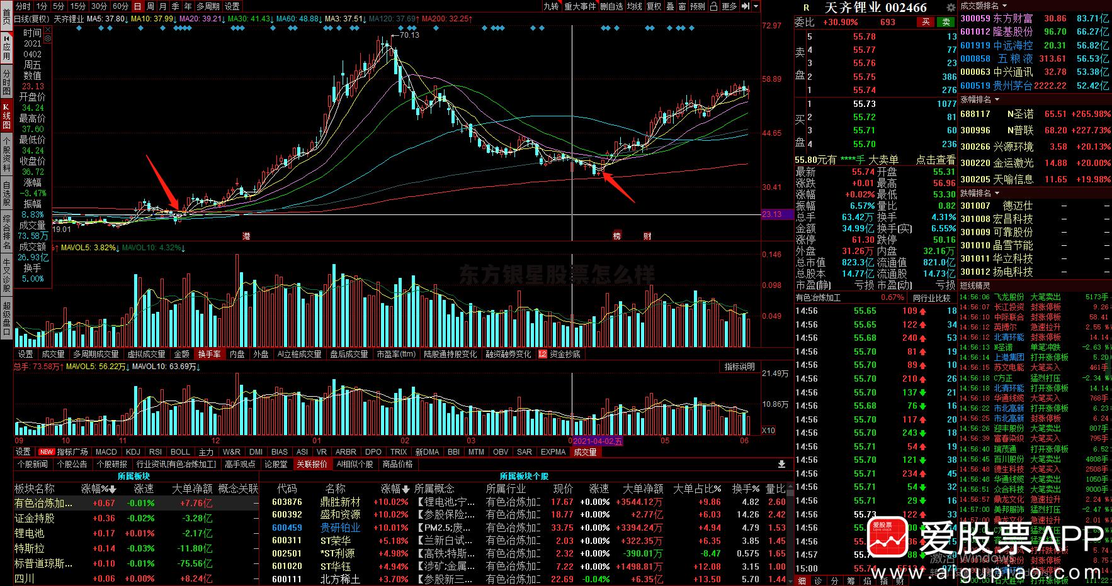This screenshot has width=1112, height=586.
Task: Select the 贵研铂业 600459 row
Action: point(526,528)
